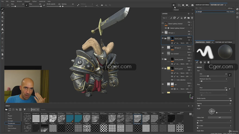
Task: Select the Circles procedural thumbnail in shelf
Action: pos(36,119)
